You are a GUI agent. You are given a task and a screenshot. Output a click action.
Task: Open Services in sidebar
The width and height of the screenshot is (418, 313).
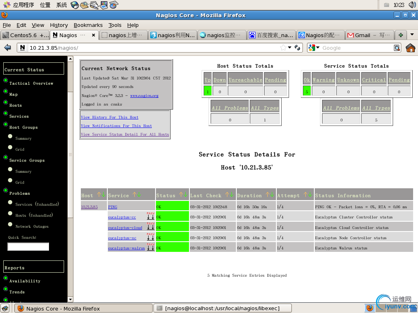pos(19,116)
